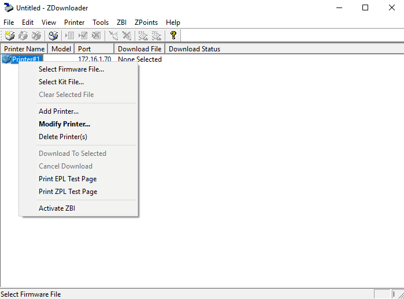Click the Auto-Detect printers toolbar icon
Image resolution: width=404 pixels, height=299 pixels.
pyautogui.click(x=53, y=36)
